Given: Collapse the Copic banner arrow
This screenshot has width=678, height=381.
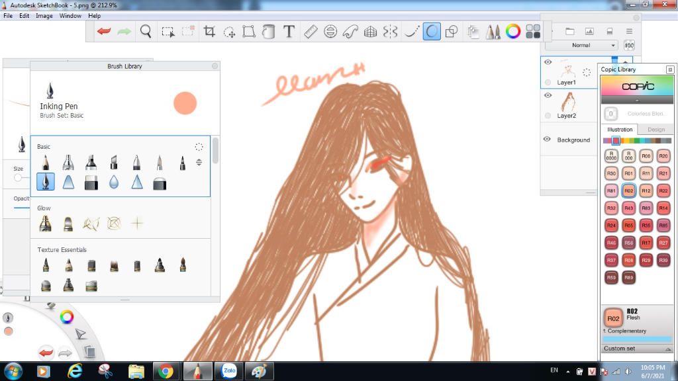Looking at the screenshot, I should point(637,101).
